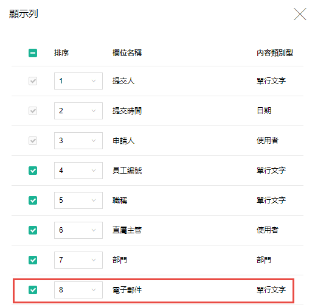Click the 排序 column header

(61, 53)
